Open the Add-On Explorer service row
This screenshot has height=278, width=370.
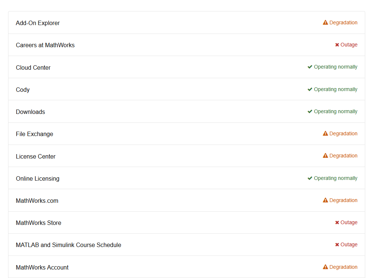coord(187,23)
